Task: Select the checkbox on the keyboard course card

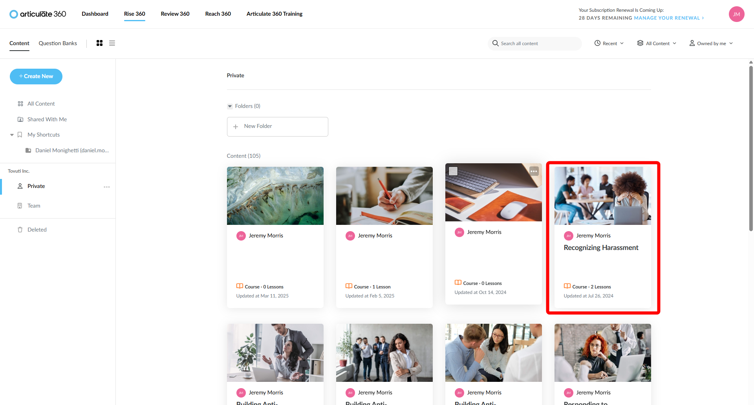Action: [453, 171]
